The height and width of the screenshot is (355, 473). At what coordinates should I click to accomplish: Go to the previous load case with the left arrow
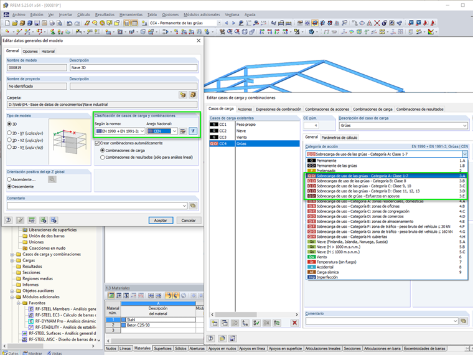click(227, 23)
